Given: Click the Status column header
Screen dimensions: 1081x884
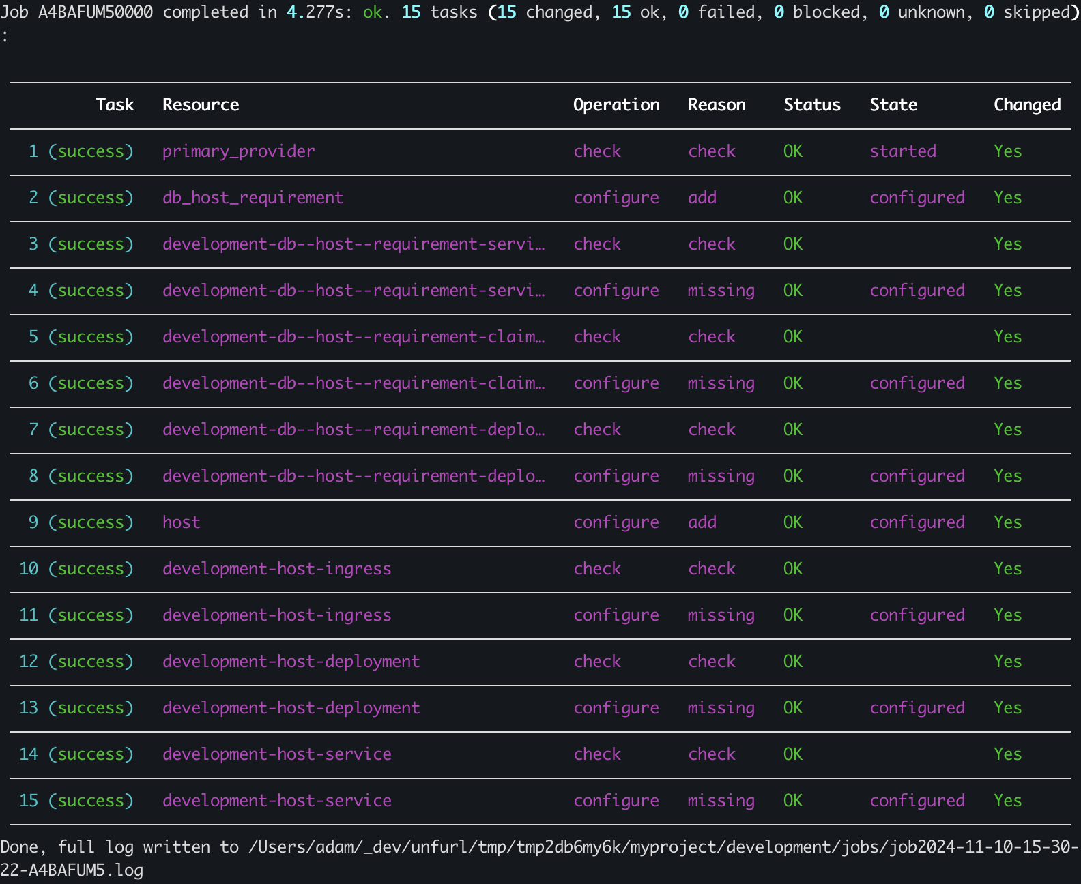Looking at the screenshot, I should tap(812, 105).
